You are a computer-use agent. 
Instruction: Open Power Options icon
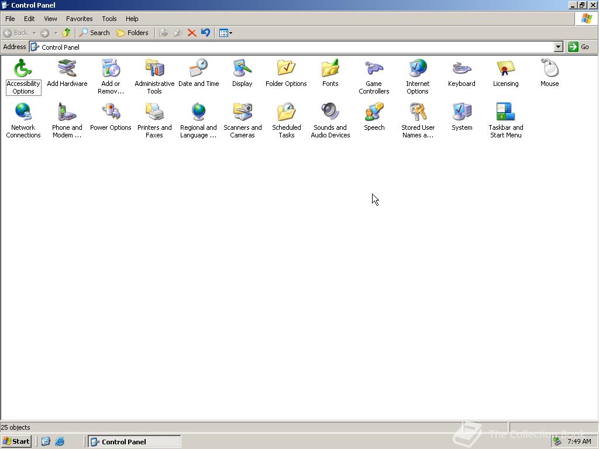111,117
